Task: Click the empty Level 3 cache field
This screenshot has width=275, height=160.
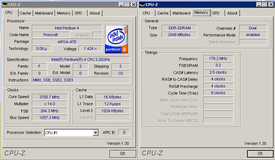Action: tap(113, 118)
